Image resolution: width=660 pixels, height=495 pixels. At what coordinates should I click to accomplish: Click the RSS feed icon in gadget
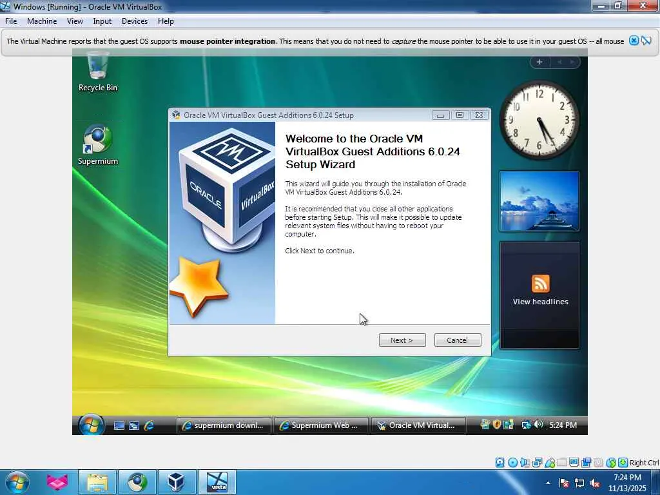(541, 284)
